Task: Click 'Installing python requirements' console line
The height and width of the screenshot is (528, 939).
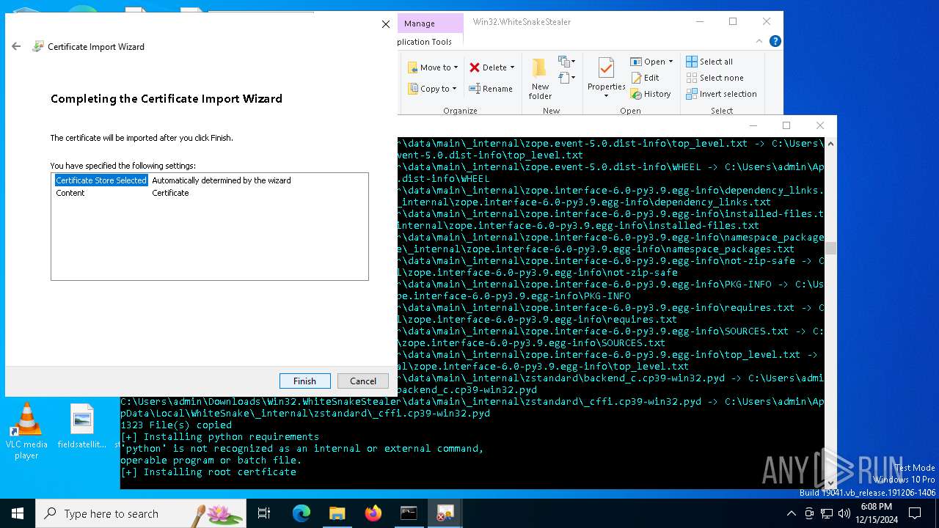Action: point(220,436)
